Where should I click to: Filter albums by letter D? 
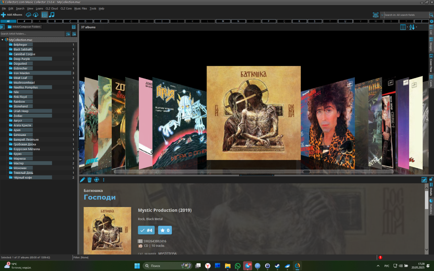[x=85, y=21]
